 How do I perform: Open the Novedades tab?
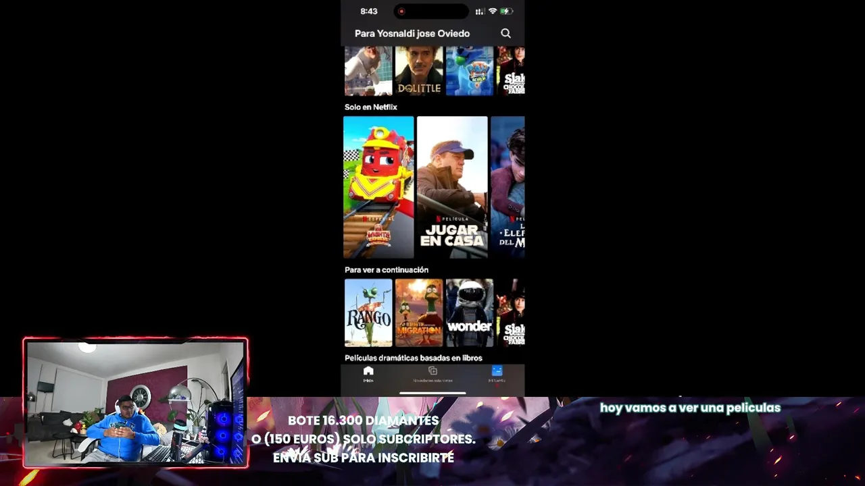pyautogui.click(x=432, y=375)
